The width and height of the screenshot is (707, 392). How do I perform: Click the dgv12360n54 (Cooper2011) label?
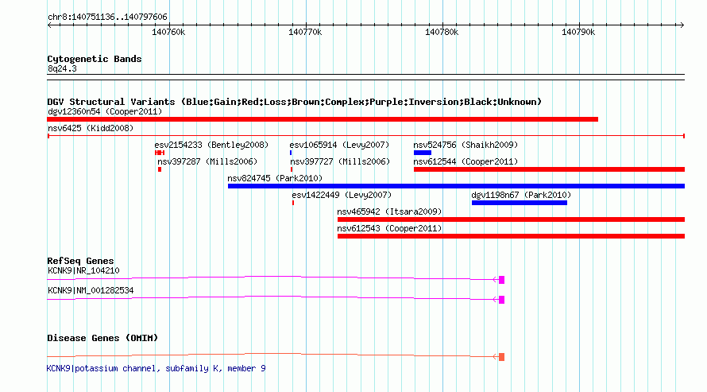point(105,111)
